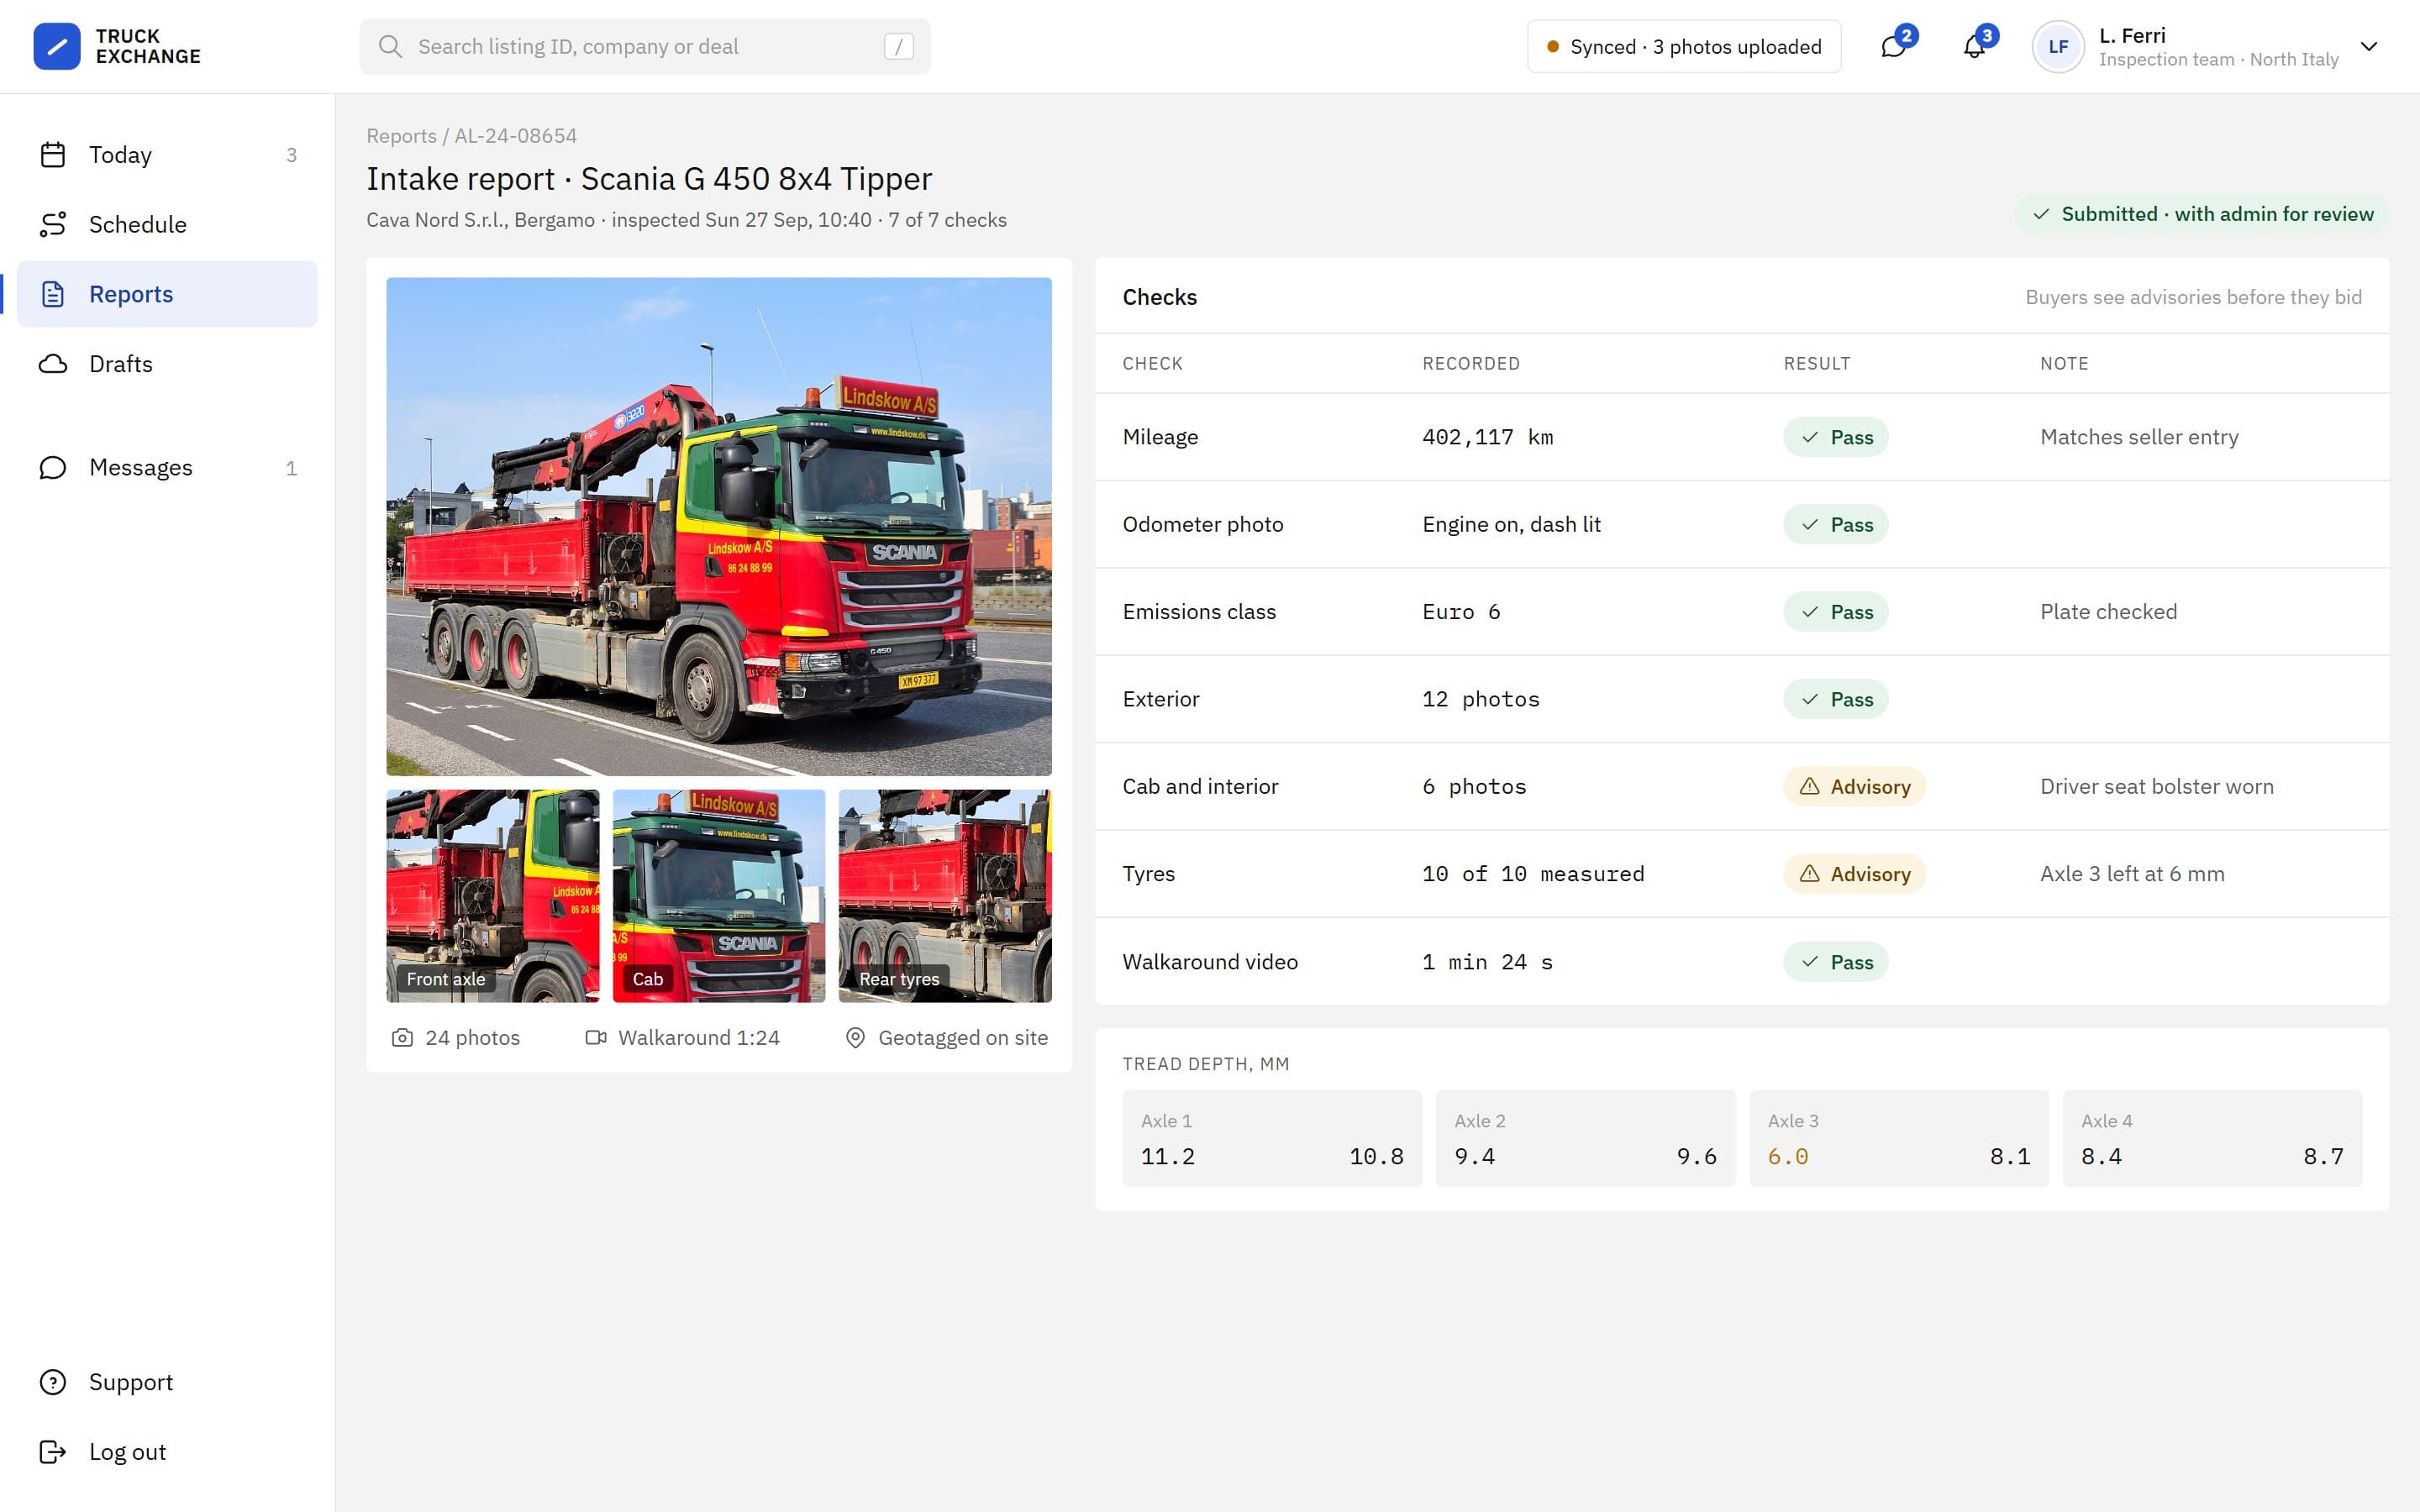Viewport: 2420px width, 1512px height.
Task: Open the Rear tyres thumbnail
Action: point(945,896)
